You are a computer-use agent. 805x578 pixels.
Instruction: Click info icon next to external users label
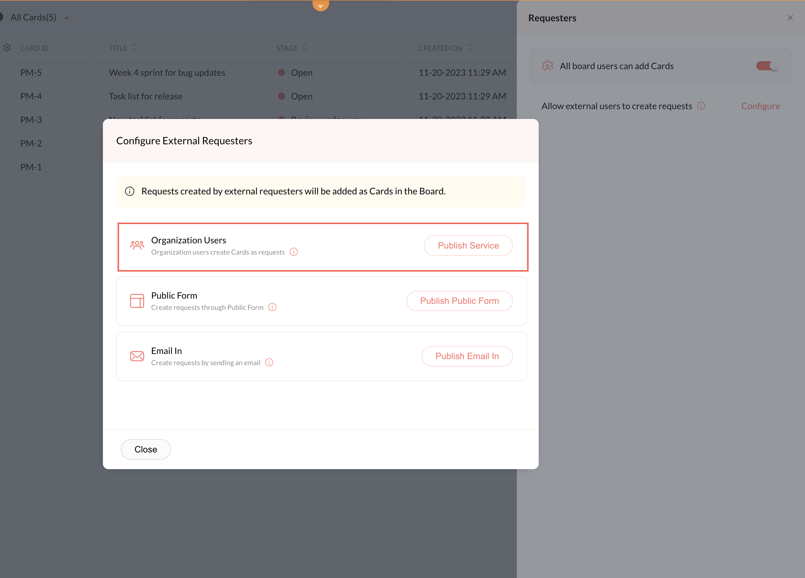[x=701, y=106]
